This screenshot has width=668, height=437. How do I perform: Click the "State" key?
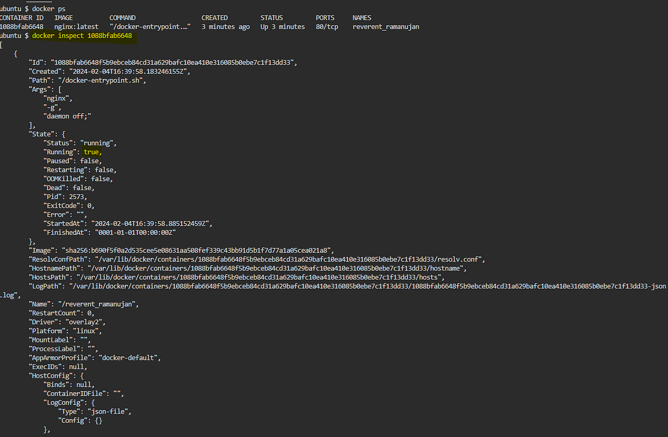[41, 134]
